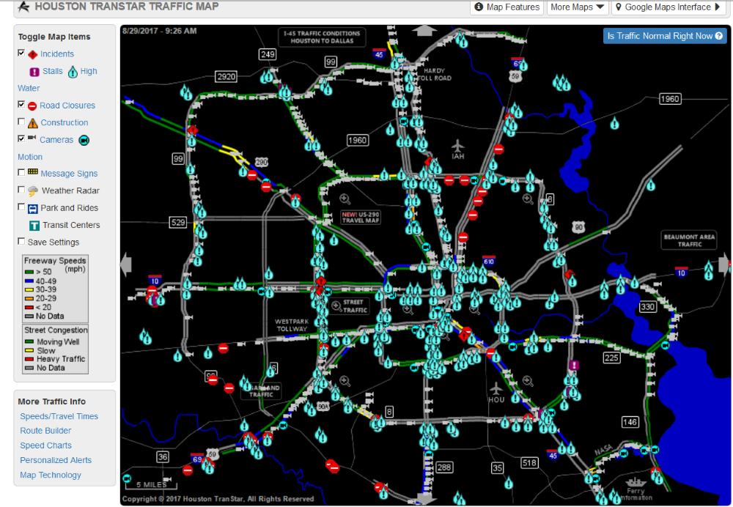Viewport: 733px width, 507px height.
Task: Enable the Construction checkbox
Action: click(x=21, y=122)
